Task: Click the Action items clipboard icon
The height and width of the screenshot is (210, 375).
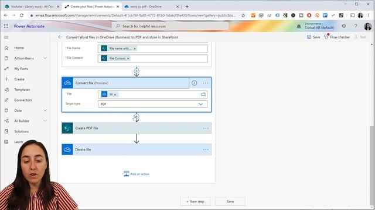Action: point(6,58)
